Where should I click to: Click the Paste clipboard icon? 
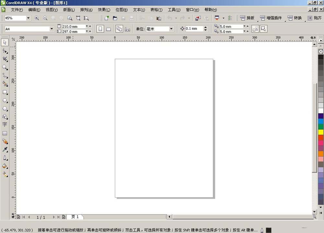pos(159,18)
